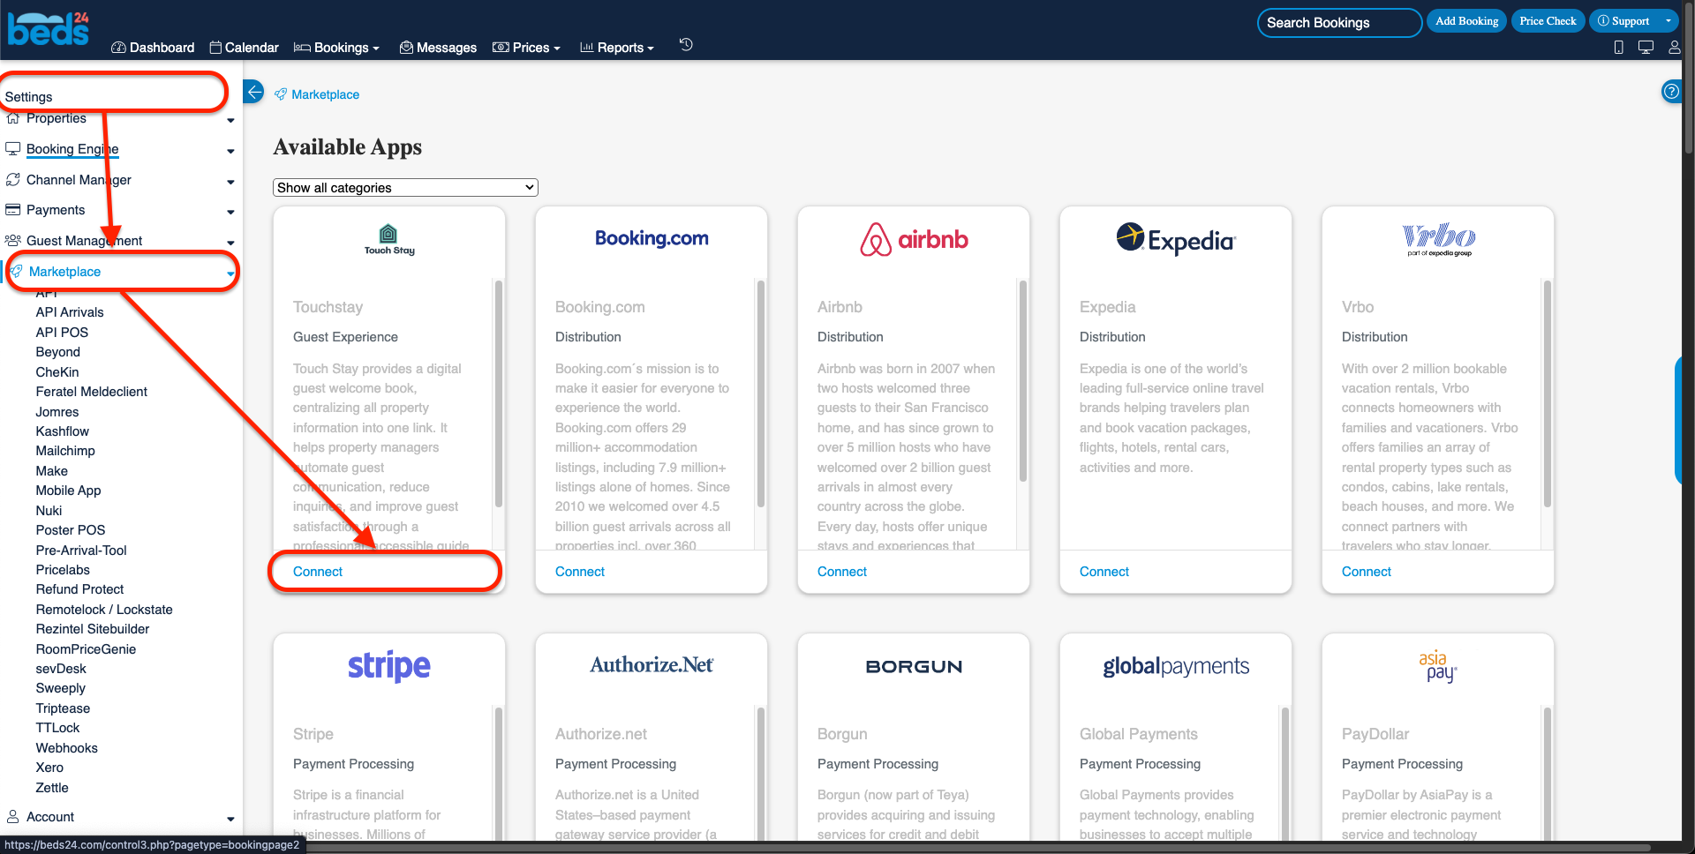Expand the Prices menu

526,48
